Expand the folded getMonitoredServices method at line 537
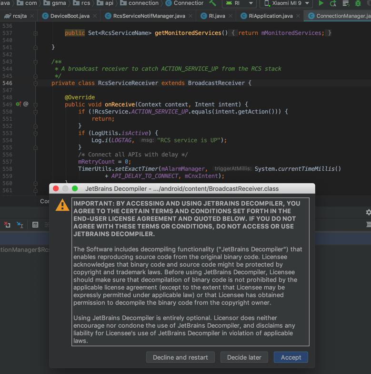 35,33
